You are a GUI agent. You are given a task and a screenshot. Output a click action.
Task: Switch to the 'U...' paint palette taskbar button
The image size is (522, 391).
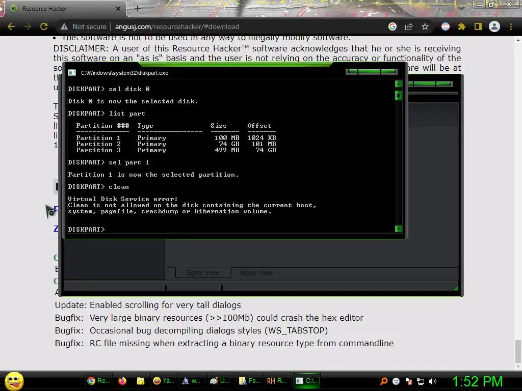point(220,381)
